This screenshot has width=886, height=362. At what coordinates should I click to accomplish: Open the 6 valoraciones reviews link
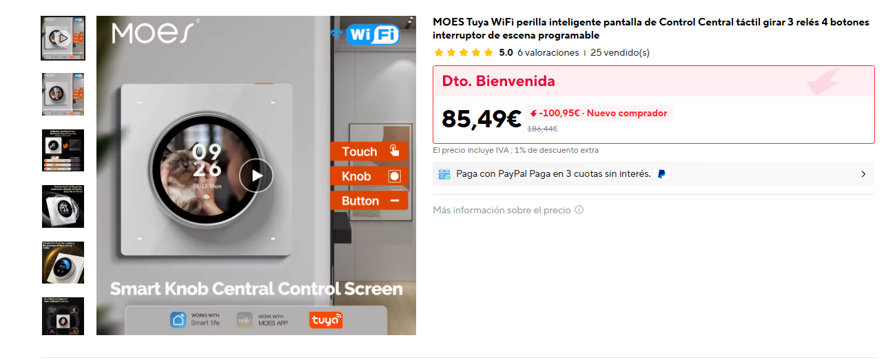pos(548,52)
